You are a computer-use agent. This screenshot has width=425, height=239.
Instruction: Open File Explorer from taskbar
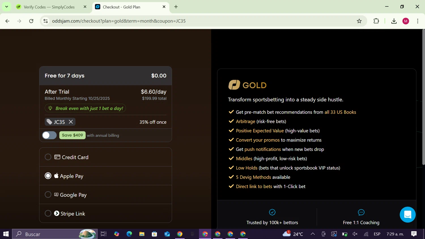click(142, 234)
